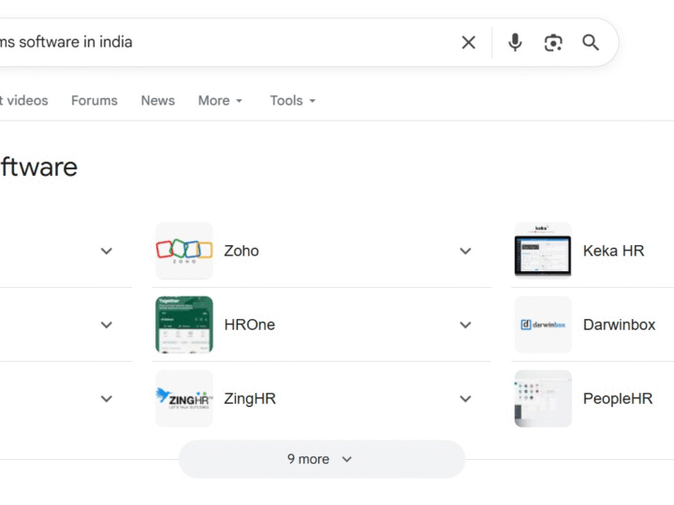Screen dimensions: 674x505
Task: Expand the HROne entry chevron
Action: pos(465,325)
